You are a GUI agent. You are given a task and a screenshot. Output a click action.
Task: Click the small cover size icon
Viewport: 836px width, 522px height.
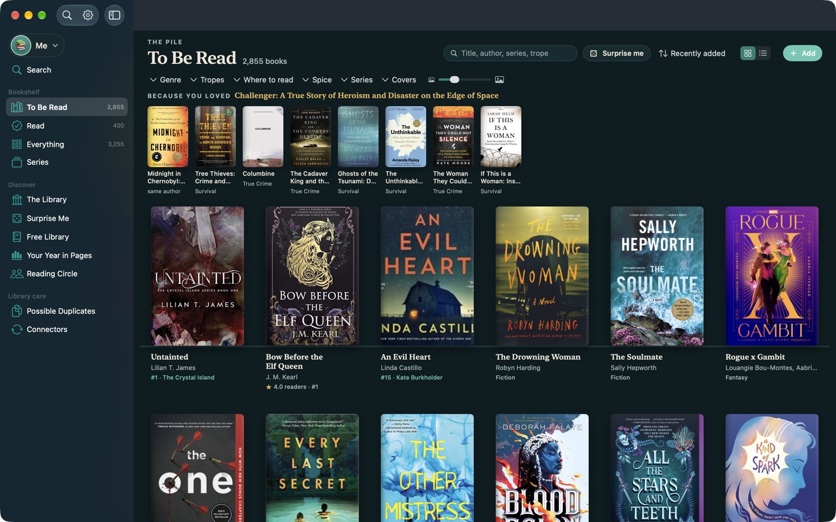[432, 80]
